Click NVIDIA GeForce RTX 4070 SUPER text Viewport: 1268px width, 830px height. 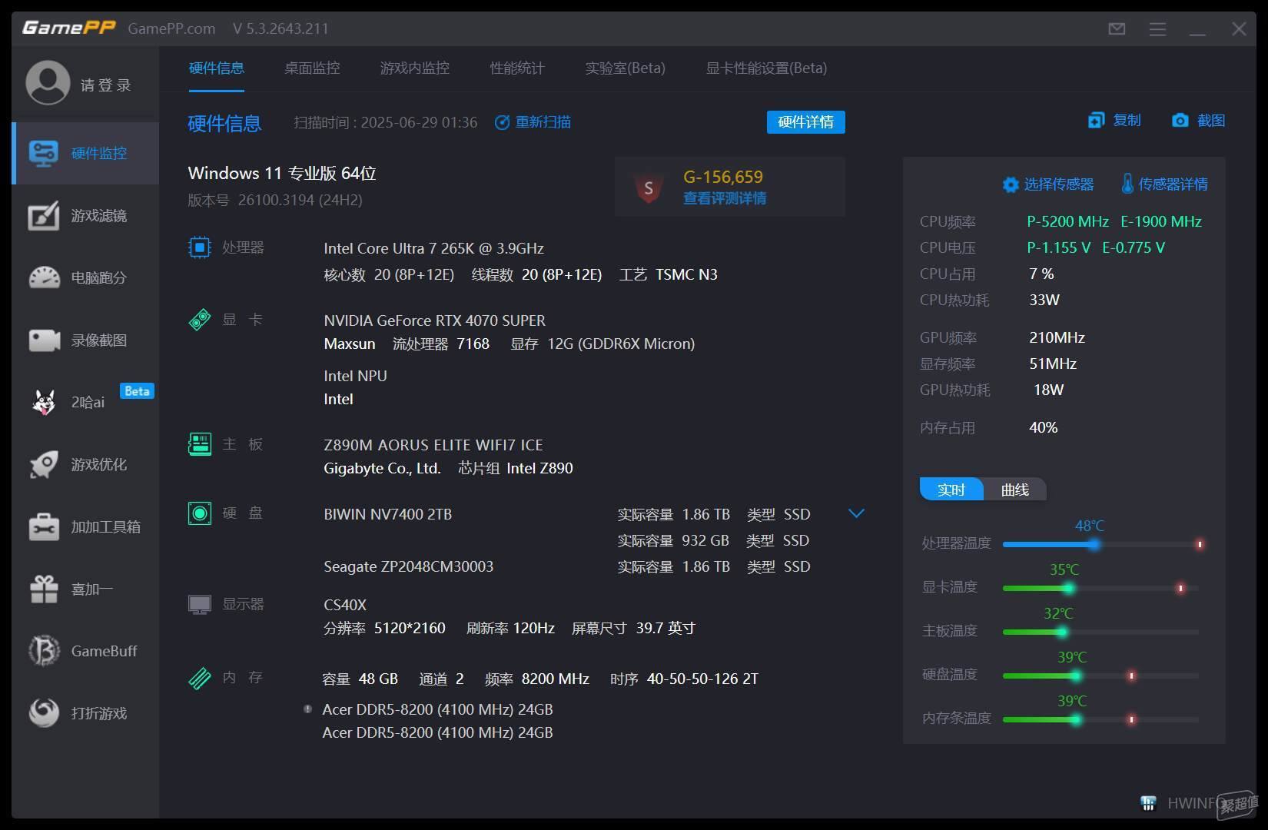pyautogui.click(x=435, y=320)
